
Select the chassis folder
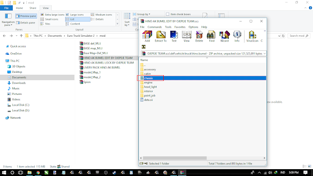[x=203, y=78]
